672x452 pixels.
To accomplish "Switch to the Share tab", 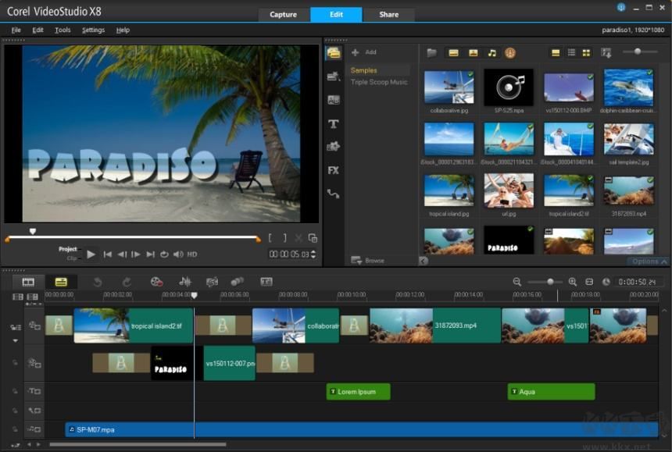I will click(x=388, y=14).
